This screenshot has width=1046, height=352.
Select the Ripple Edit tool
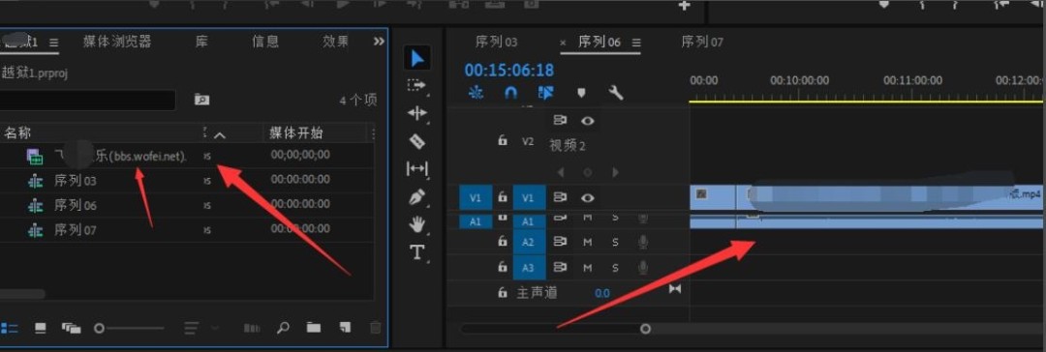click(416, 114)
